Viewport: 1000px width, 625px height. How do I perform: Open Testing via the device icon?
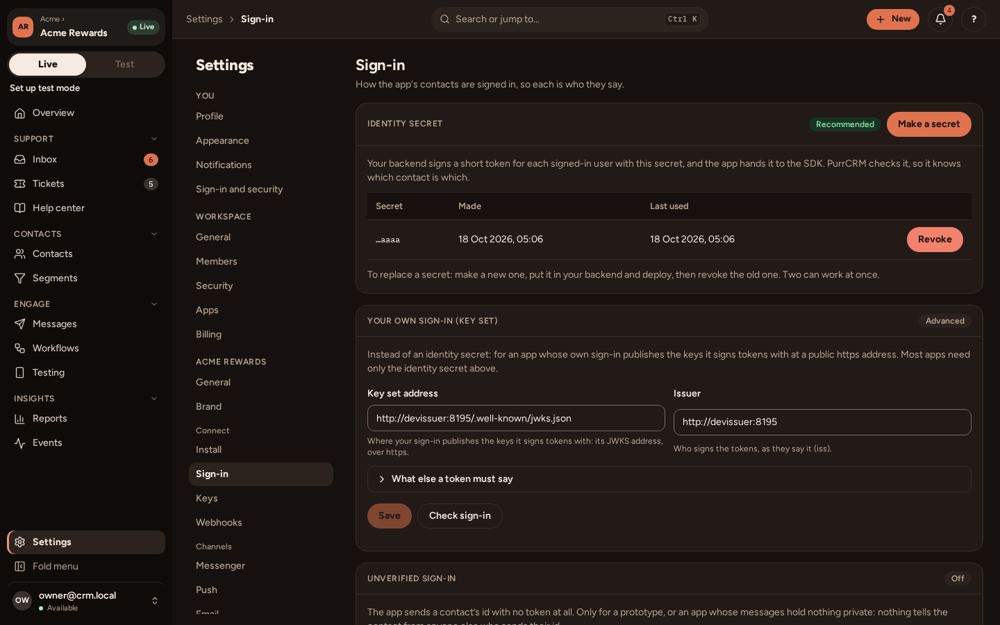tap(20, 373)
